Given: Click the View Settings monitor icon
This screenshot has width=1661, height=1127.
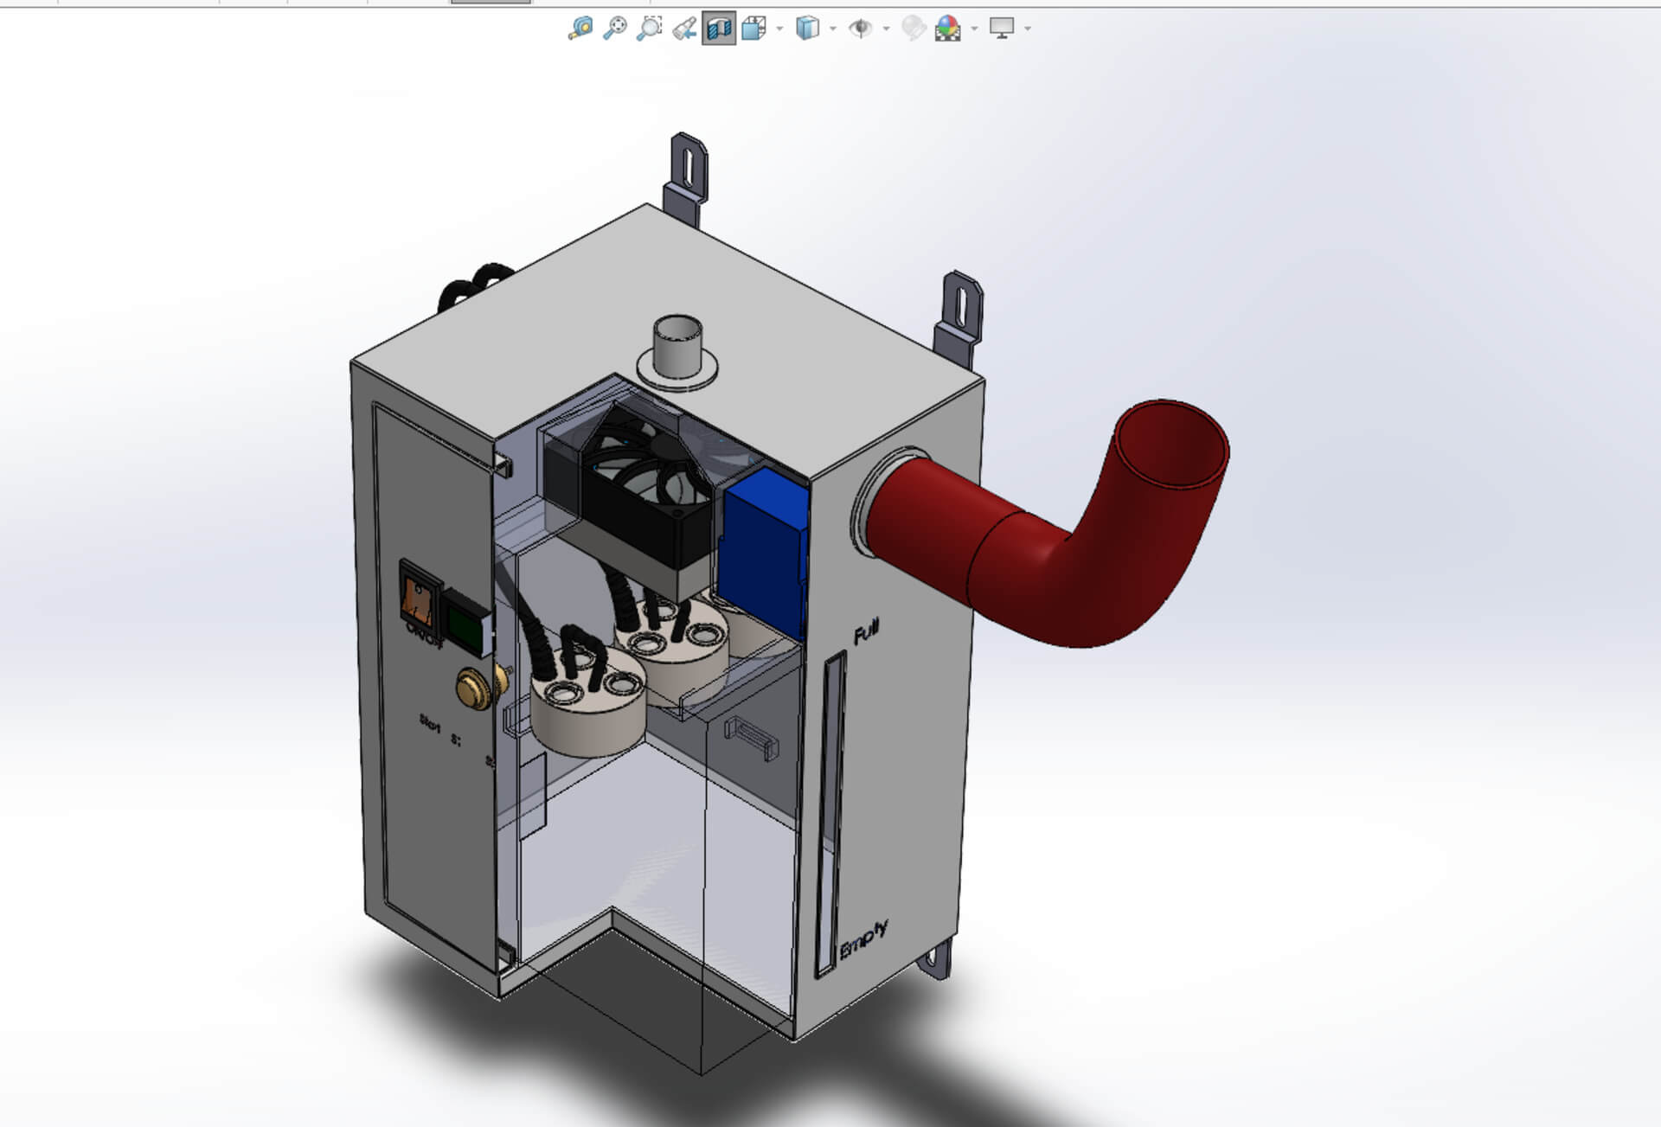Looking at the screenshot, I should pyautogui.click(x=1001, y=29).
